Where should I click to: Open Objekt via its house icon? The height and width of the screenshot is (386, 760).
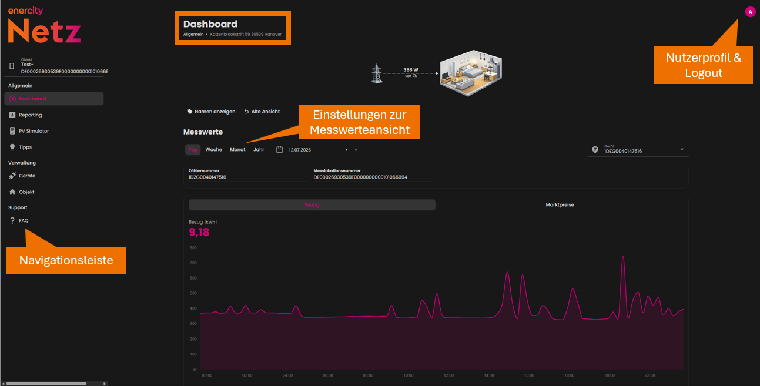click(x=12, y=192)
